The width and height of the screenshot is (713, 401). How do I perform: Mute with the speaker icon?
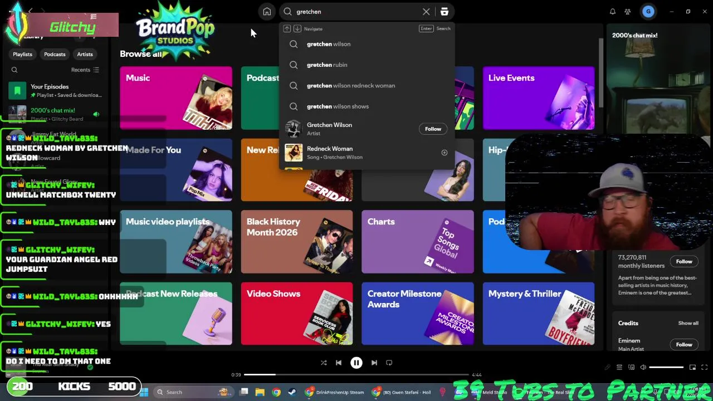tap(643, 368)
